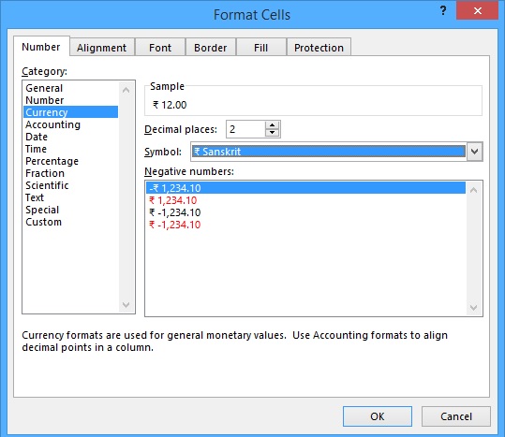Click the Decimal places input field
This screenshot has width=505, height=437.
pyautogui.click(x=245, y=129)
